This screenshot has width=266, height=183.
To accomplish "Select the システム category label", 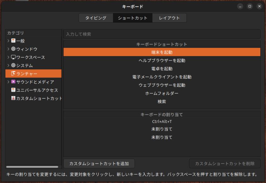I will tap(24, 66).
